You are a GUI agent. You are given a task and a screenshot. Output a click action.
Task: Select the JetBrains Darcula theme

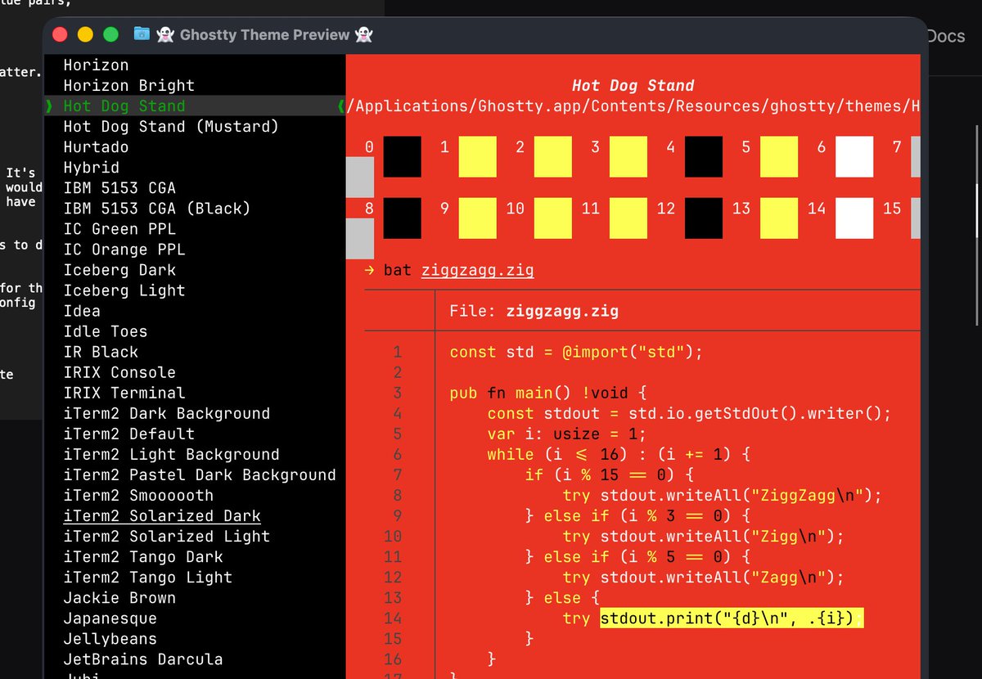click(143, 659)
